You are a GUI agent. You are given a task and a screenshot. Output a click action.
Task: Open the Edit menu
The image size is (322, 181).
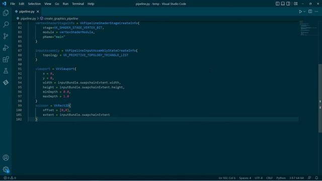[21, 4]
